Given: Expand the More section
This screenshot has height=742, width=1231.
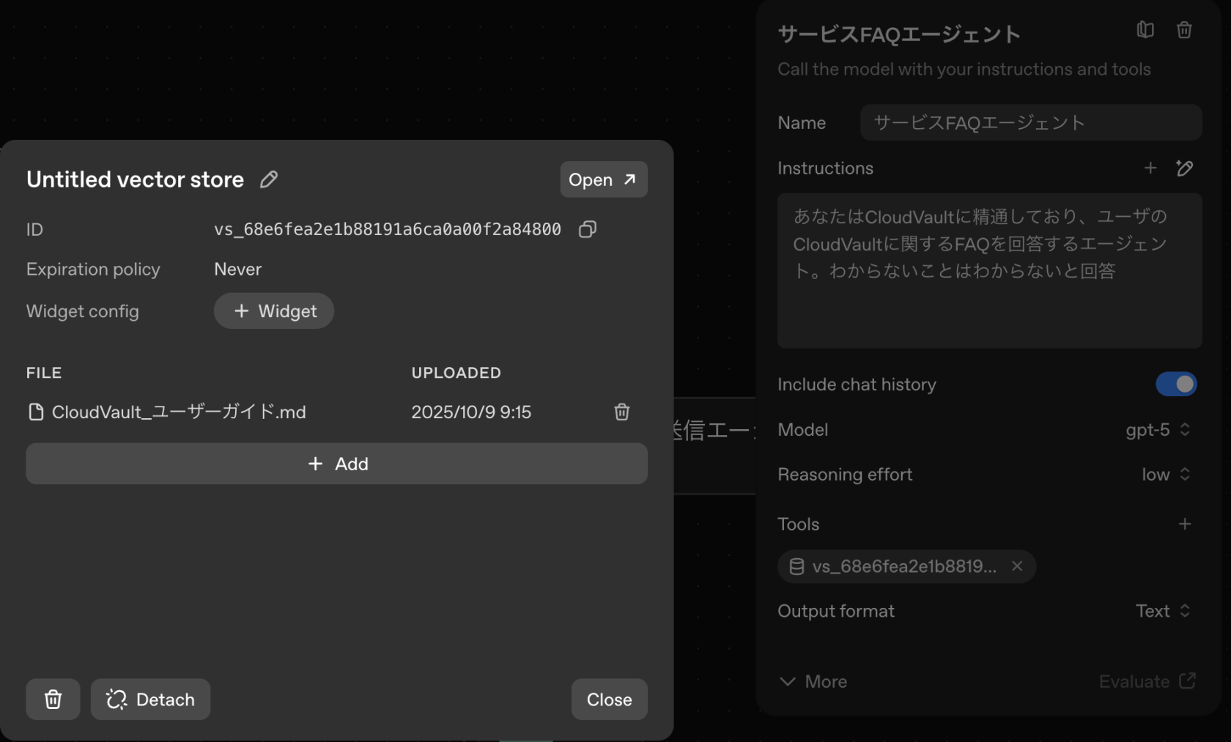Looking at the screenshot, I should coord(813,681).
